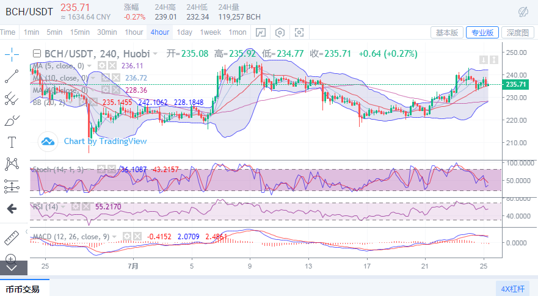This screenshot has height=296, width=538.
Task: Choose the pitchfork drawing tool
Action: pyautogui.click(x=12, y=98)
